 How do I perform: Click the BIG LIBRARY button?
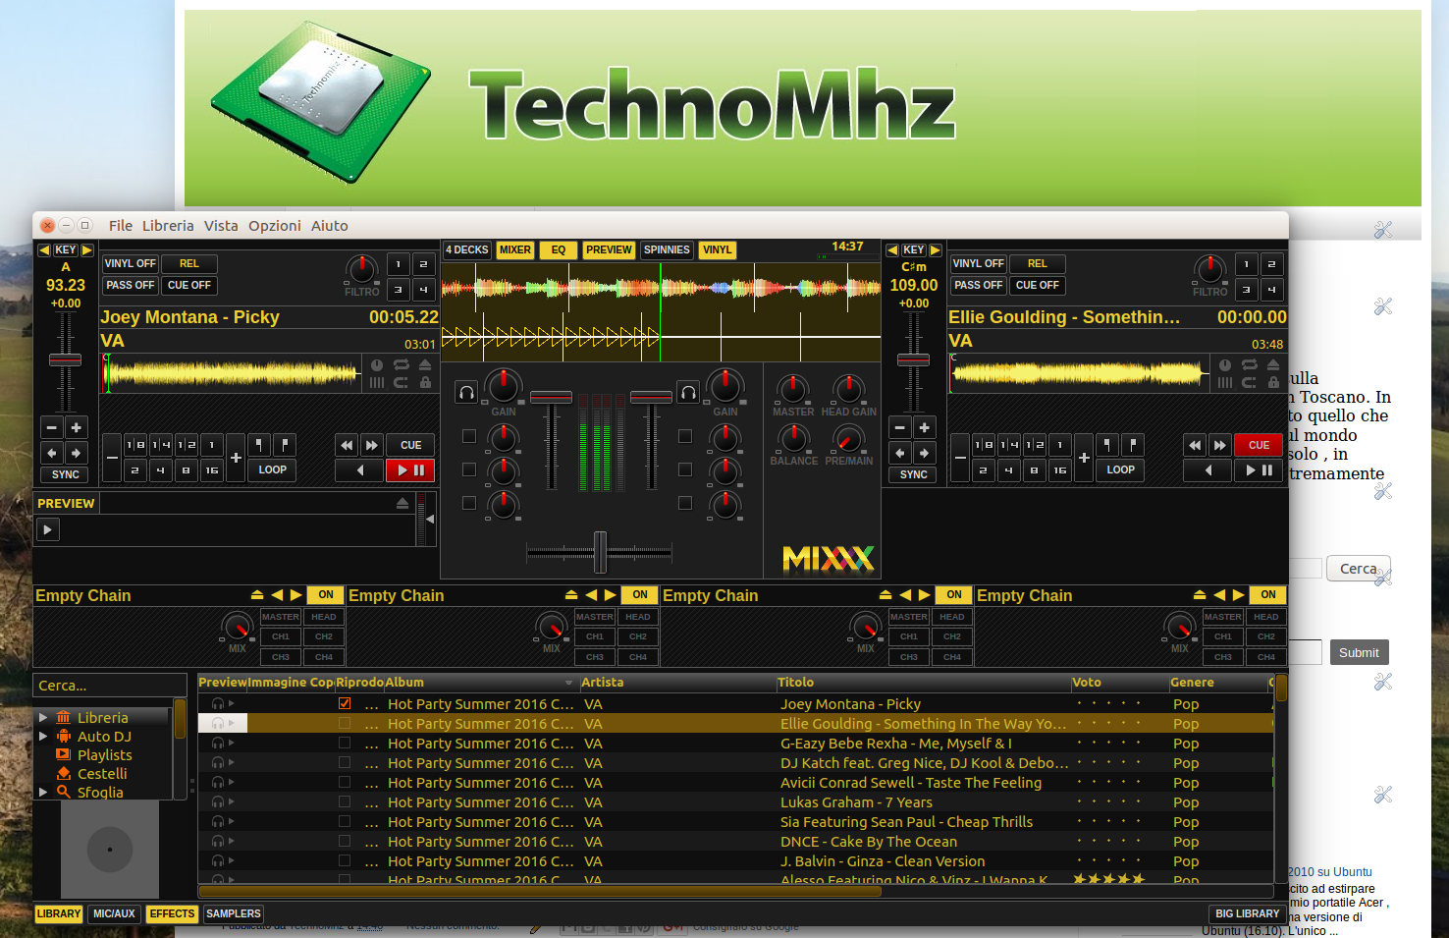[1247, 913]
